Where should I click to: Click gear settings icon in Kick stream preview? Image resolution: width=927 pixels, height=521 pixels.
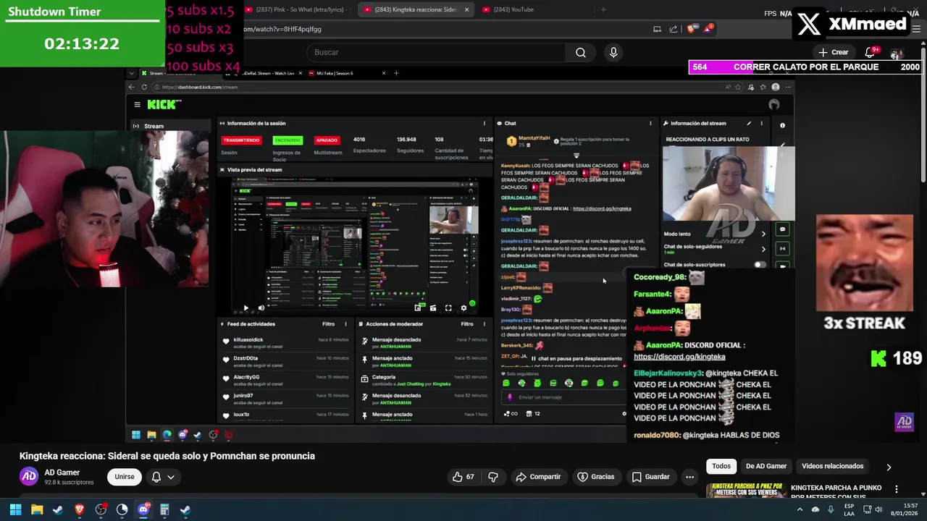(x=464, y=308)
